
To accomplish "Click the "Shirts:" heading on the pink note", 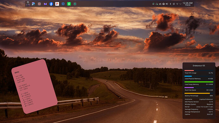I will point(17,72).
